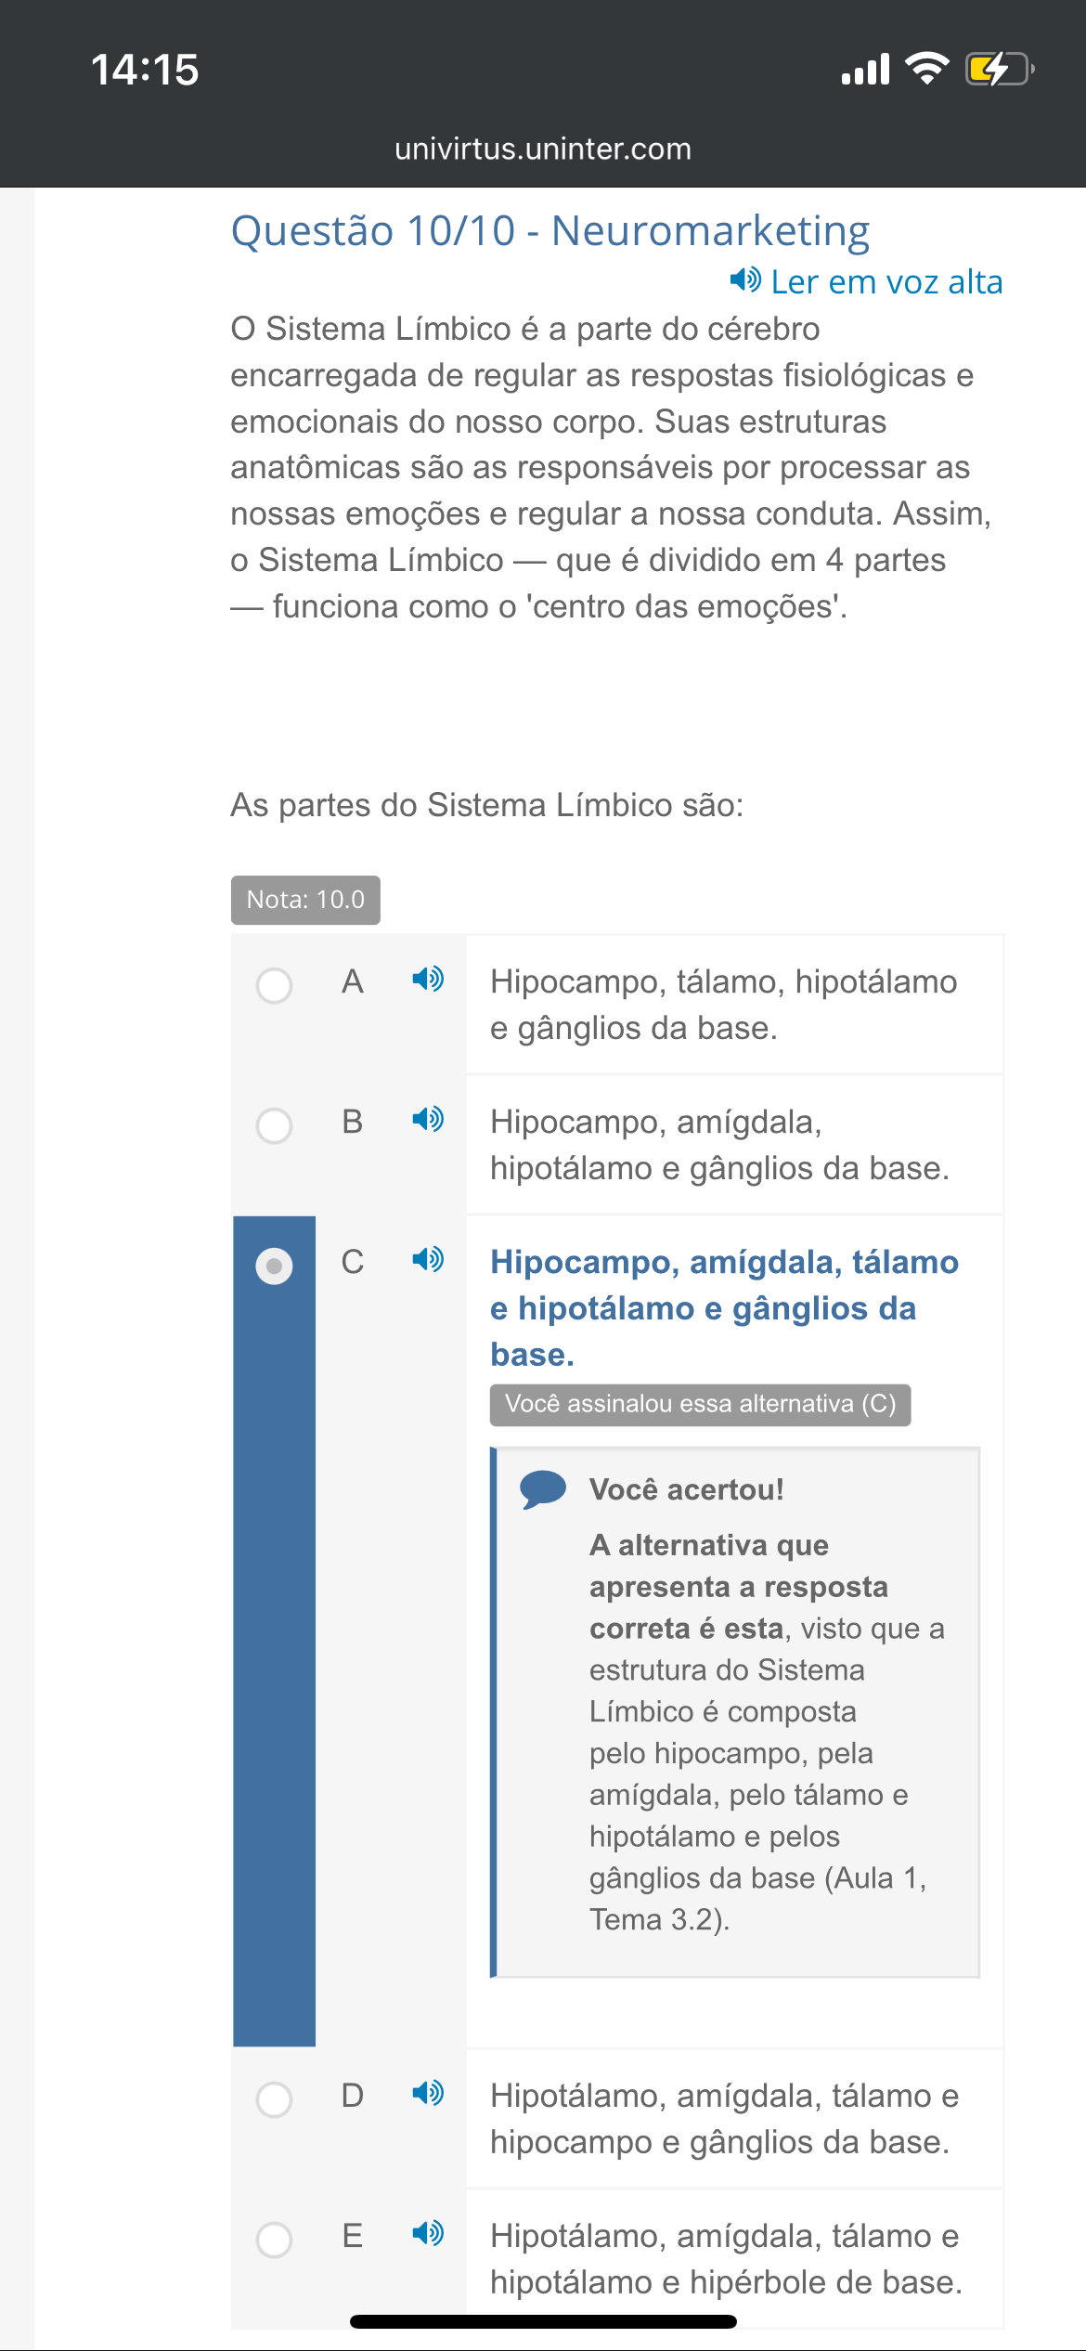Tap answer text 'Hipocampo, amígdala, hipotálamo e gânglios'

pyautogui.click(x=719, y=1145)
